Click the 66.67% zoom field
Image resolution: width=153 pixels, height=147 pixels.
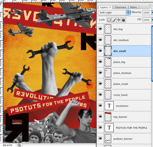(x=8, y=145)
